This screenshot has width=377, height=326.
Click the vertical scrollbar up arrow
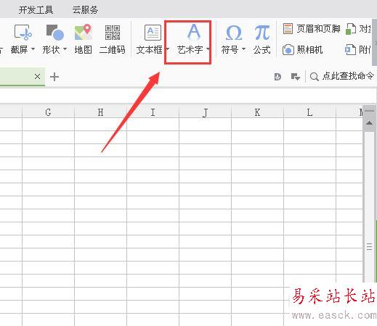370,123
